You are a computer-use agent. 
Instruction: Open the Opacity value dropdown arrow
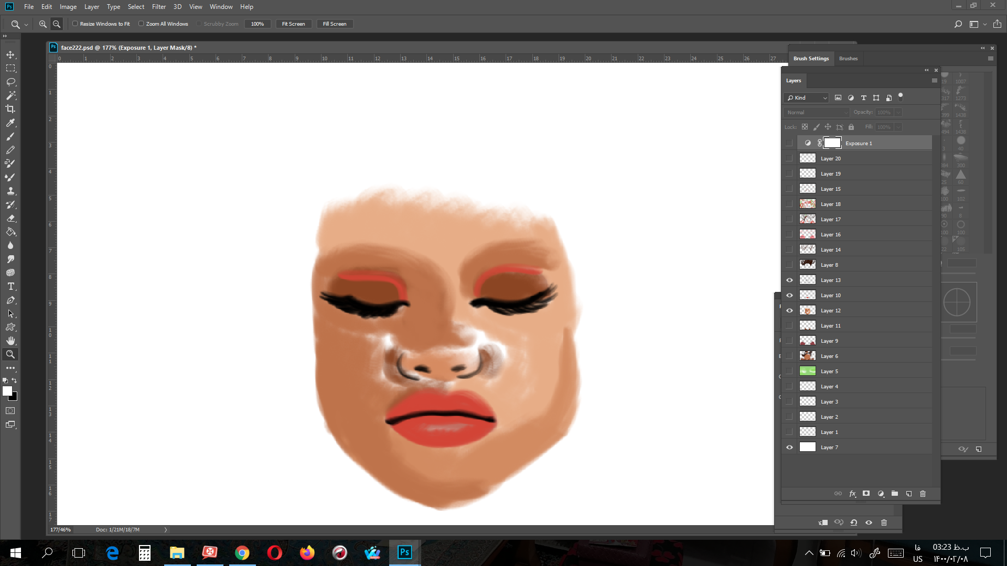(x=898, y=113)
